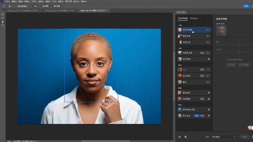Switch to the 即将推出 tab
This screenshot has width=253, height=142.
[194, 19]
